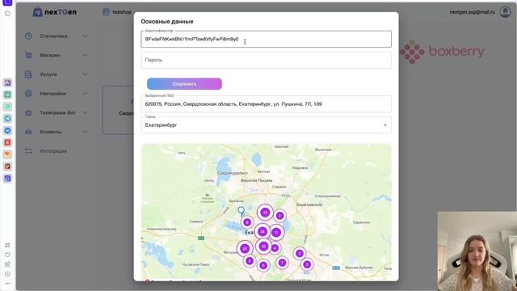Click the Boxberry logo
This screenshot has height=291, width=517.
pyautogui.click(x=442, y=52)
